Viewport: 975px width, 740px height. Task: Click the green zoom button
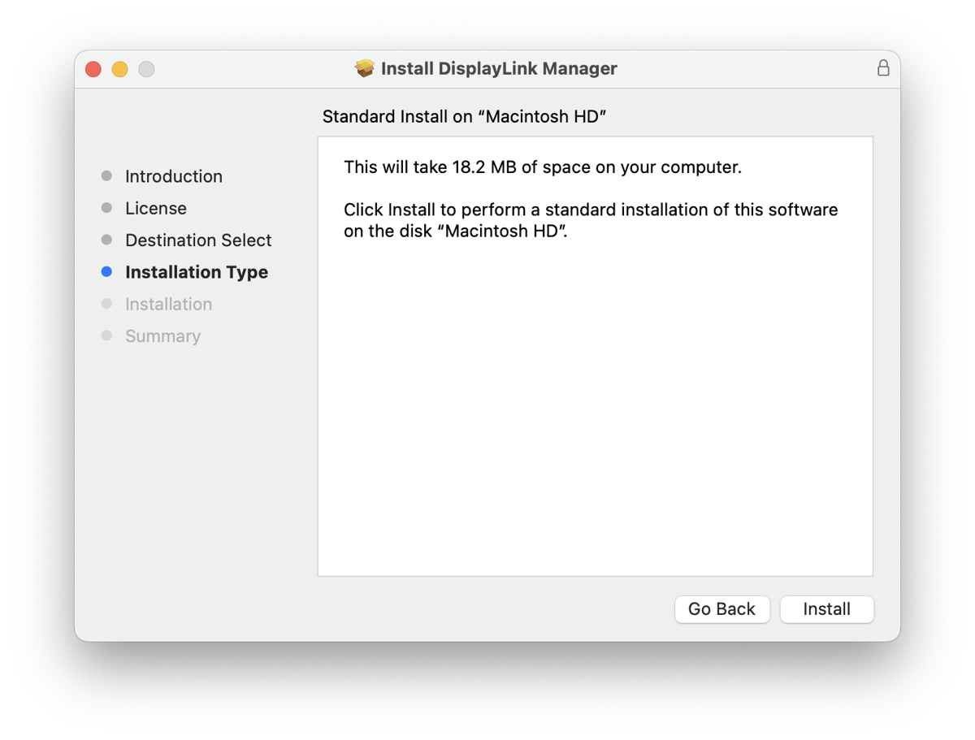pyautogui.click(x=146, y=69)
